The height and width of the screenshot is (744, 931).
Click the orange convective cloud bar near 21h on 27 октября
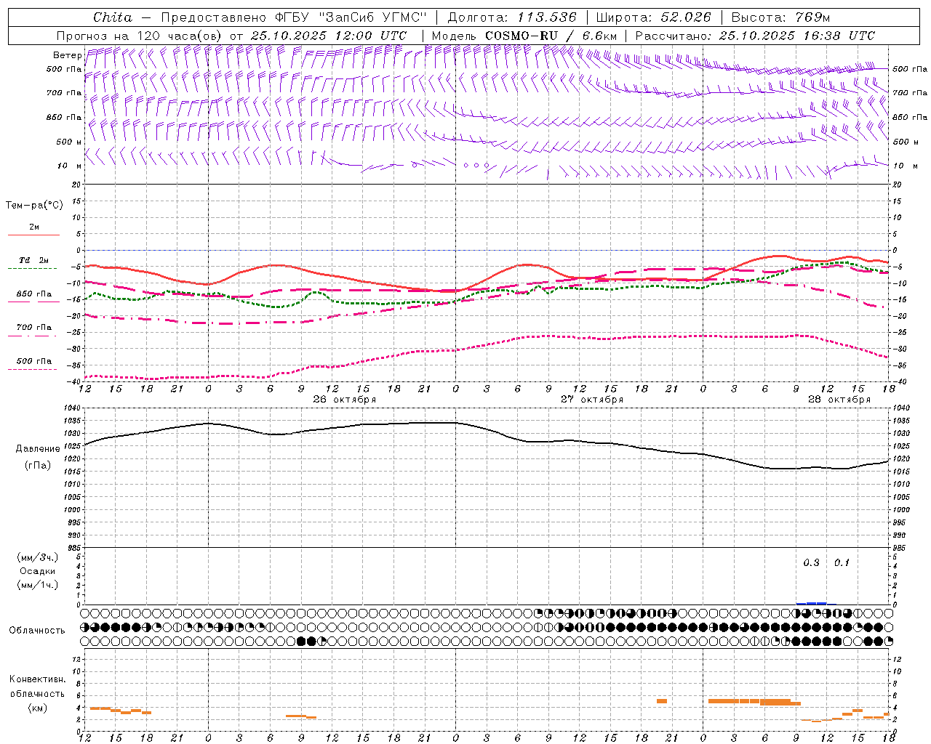click(x=661, y=701)
